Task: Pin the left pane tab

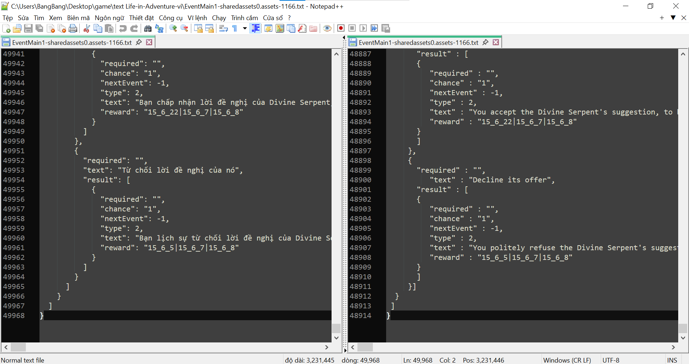Action: click(139, 42)
